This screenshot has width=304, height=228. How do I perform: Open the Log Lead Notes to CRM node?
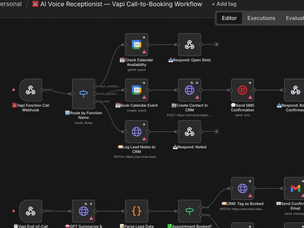(x=136, y=132)
